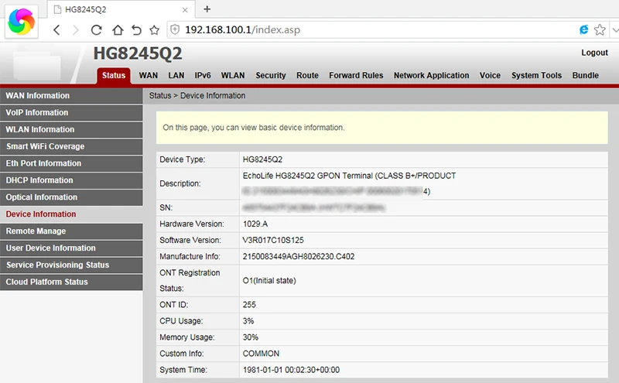Viewport: 619px width, 383px height.
Task: Open the colorful browser logo menu
Action: (x=22, y=22)
